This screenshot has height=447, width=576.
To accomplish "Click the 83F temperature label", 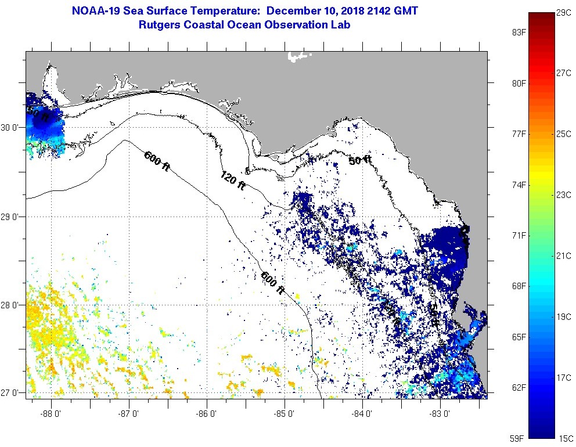I will tap(519, 32).
